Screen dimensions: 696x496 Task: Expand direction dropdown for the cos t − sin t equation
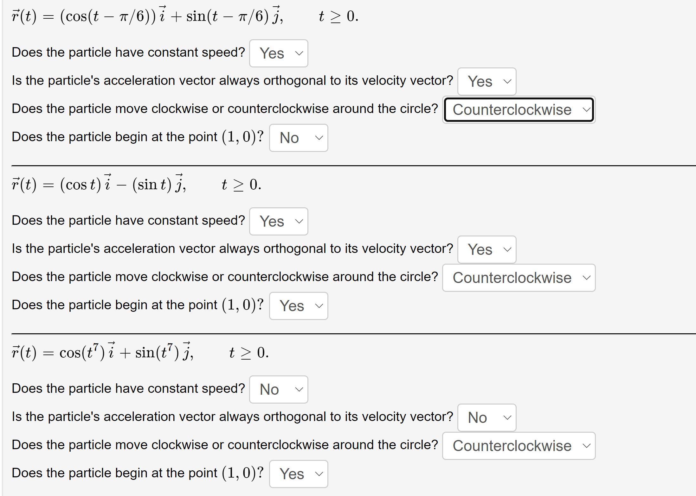pos(519,278)
